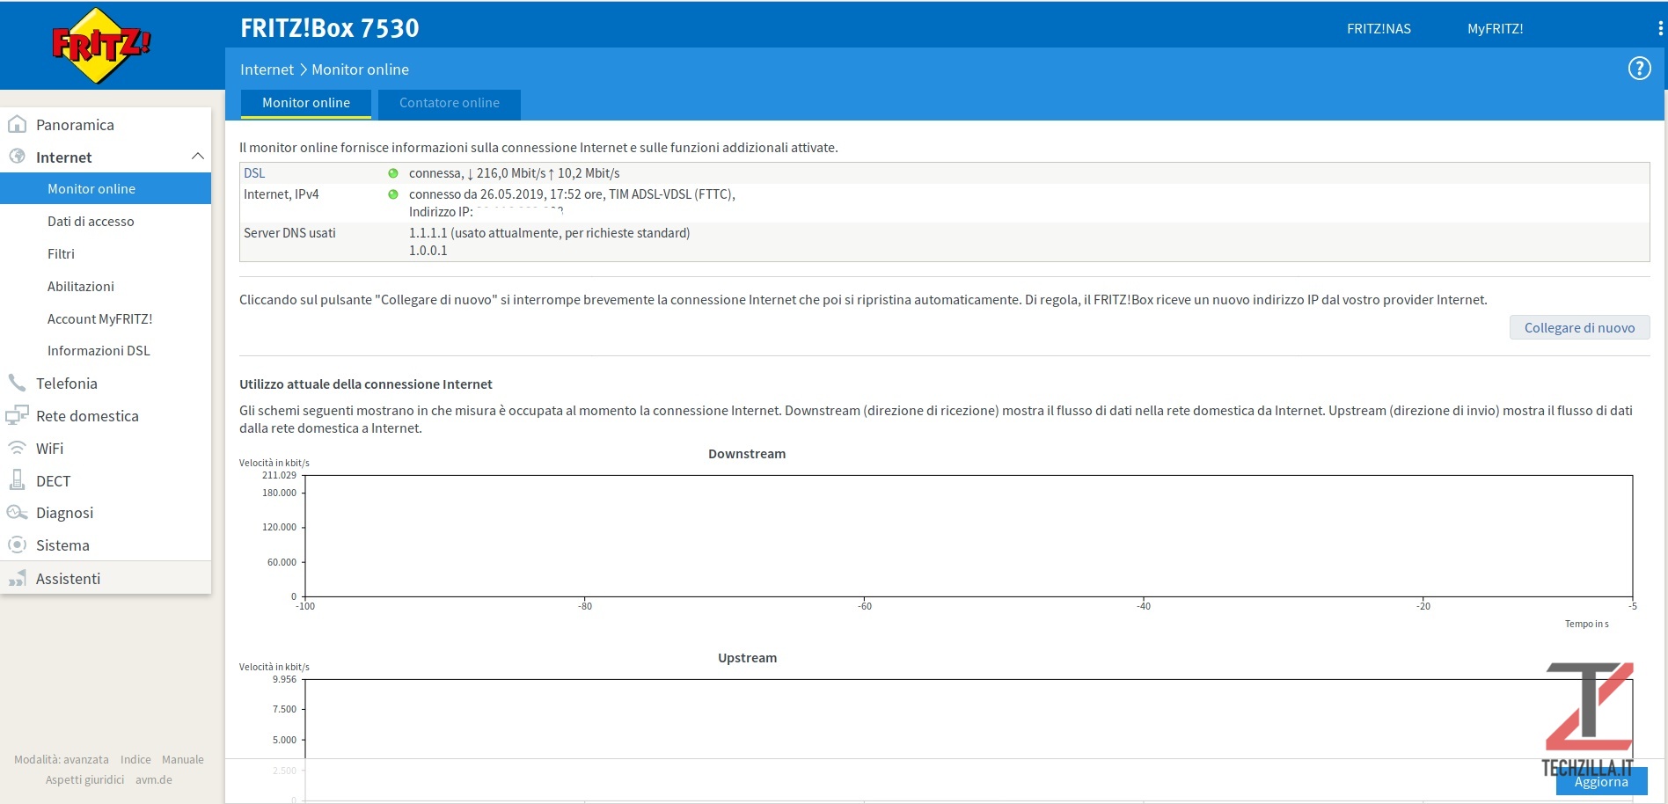Open Panoramica in the sidebar
The width and height of the screenshot is (1668, 804).
(106, 124)
